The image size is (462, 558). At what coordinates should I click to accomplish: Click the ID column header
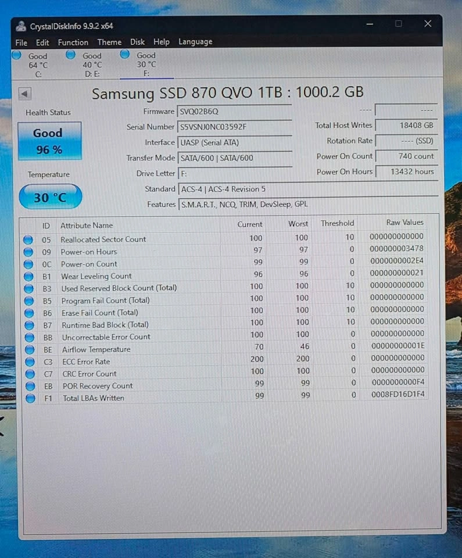[x=46, y=226]
